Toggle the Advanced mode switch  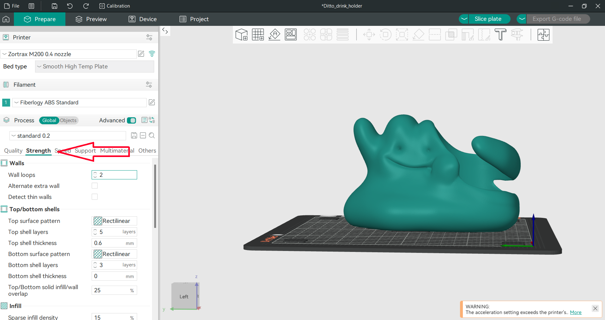coord(131,120)
